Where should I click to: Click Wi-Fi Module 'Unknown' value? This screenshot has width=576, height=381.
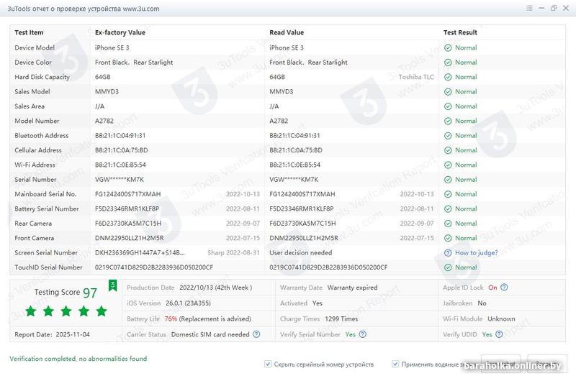tap(501, 319)
